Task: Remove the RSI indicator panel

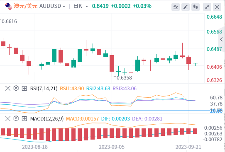Action: (x=8, y=88)
